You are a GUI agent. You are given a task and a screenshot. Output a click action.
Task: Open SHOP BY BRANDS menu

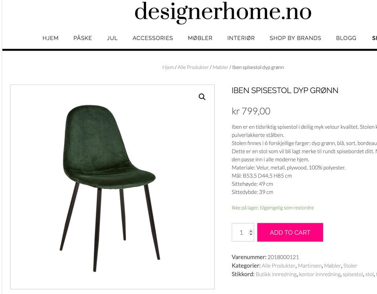[x=295, y=38]
